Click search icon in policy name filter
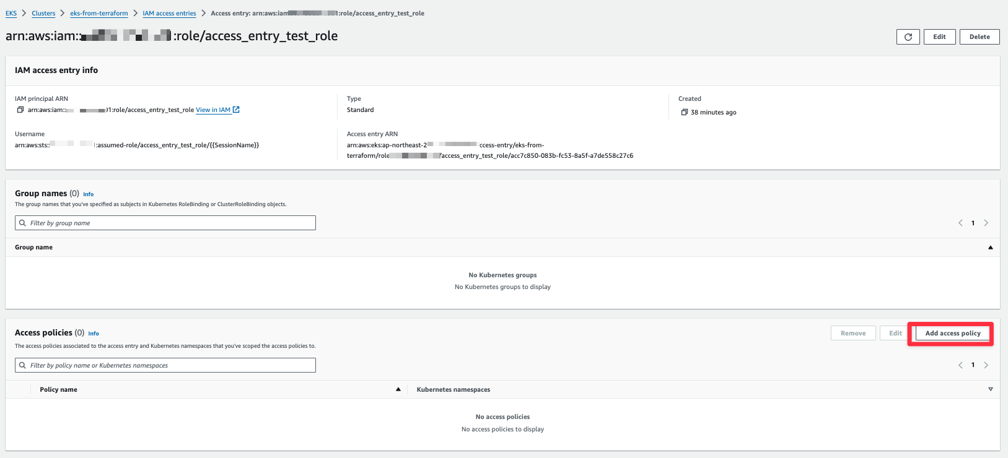 (x=23, y=365)
